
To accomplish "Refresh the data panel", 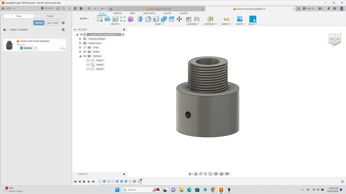I will 58,9.
